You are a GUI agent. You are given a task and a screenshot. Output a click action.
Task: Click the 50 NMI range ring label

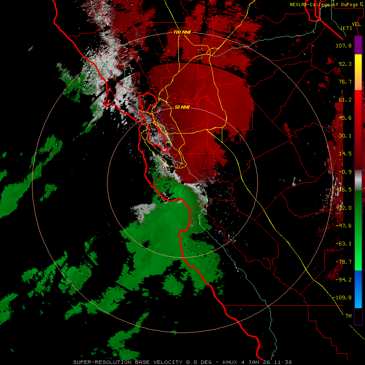pyautogui.click(x=182, y=107)
